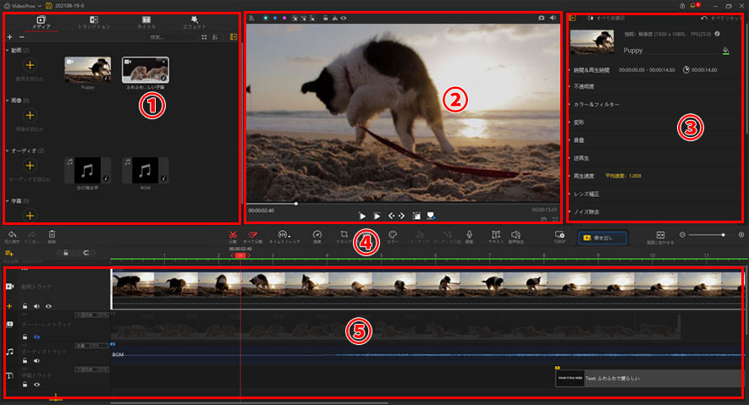Click the timeline zoom-out minus icon
Image resolution: width=749 pixels, height=405 pixels.
(x=682, y=235)
